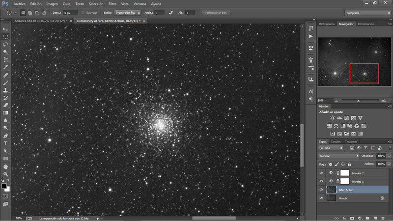Toggle visibility of After Action layer
This screenshot has height=221, width=393.
[321, 190]
